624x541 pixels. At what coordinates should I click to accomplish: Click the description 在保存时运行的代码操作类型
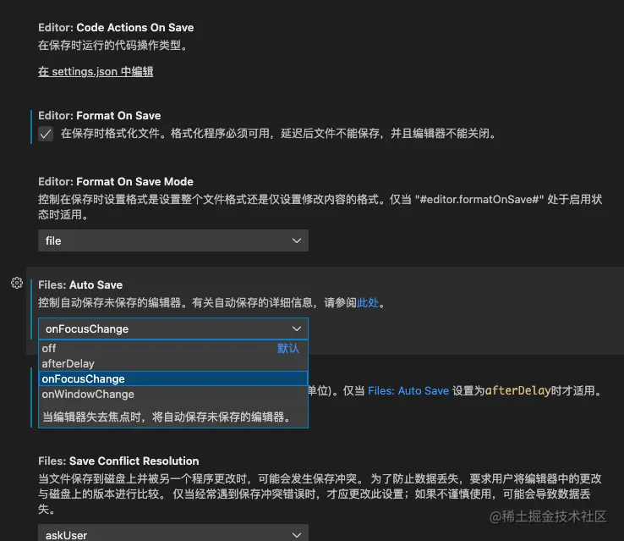(113, 46)
